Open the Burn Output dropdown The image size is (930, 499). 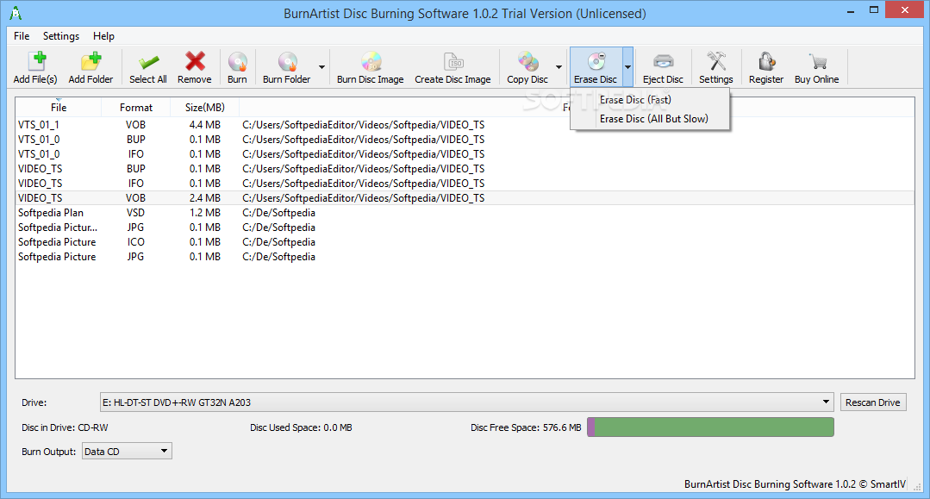click(x=127, y=452)
